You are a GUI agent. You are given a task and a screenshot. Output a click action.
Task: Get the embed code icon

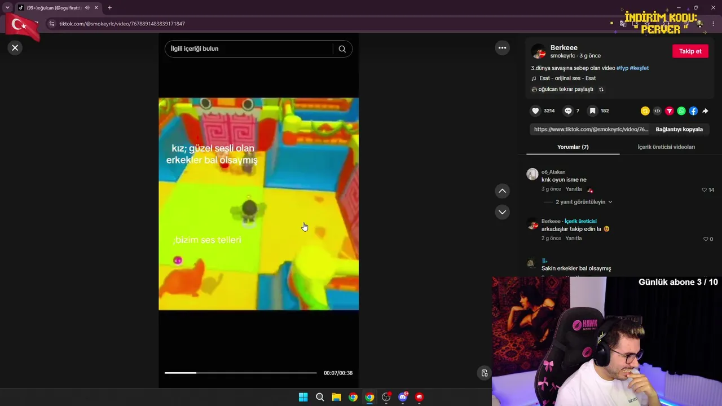(657, 111)
